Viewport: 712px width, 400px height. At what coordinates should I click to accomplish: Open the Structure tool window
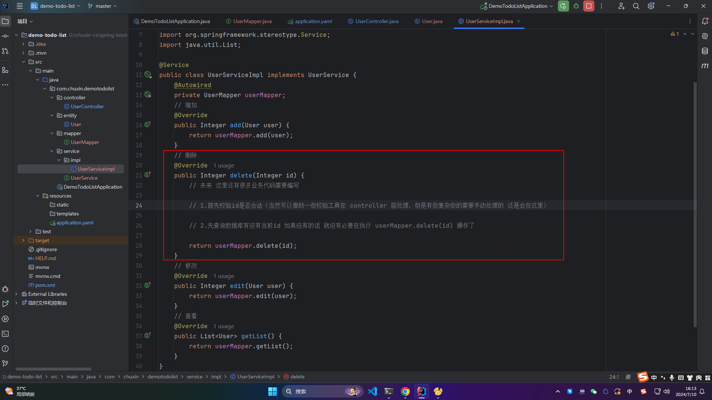point(5,70)
